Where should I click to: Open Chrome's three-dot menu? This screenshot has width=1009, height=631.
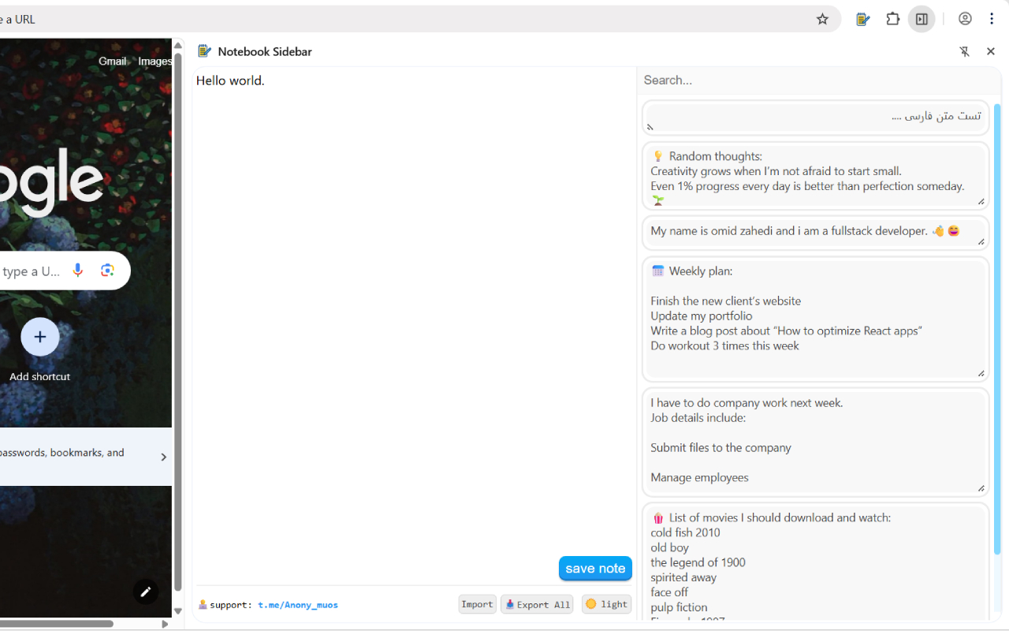click(992, 19)
